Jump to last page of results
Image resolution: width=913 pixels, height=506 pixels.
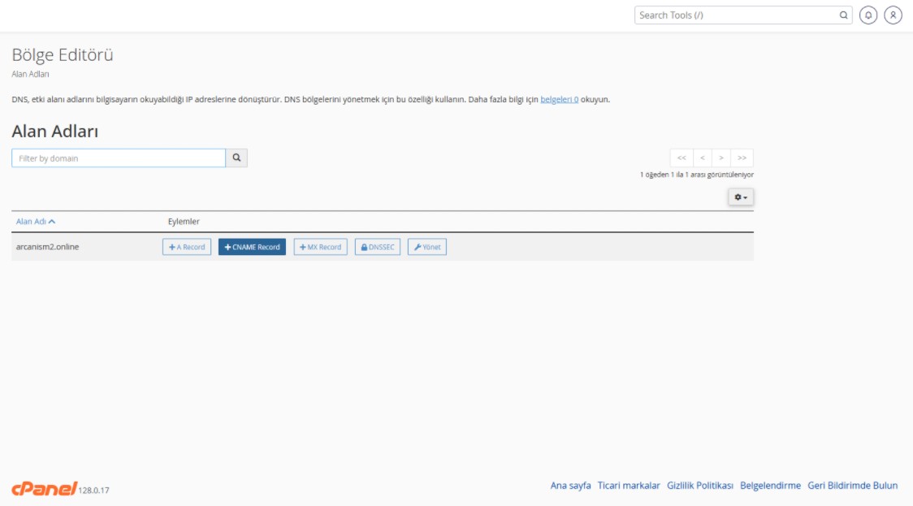pos(742,158)
